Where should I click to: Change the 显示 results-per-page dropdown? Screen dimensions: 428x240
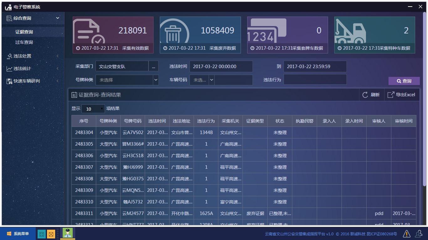93,109
